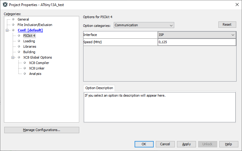Select Libraries tree item
This screenshot has width=242, height=151.
point(30,47)
